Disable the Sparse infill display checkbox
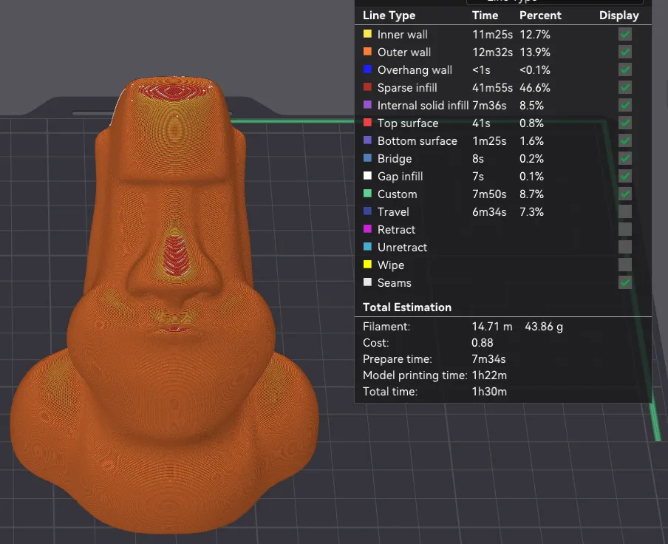Screen dimensions: 668x544 coord(624,87)
